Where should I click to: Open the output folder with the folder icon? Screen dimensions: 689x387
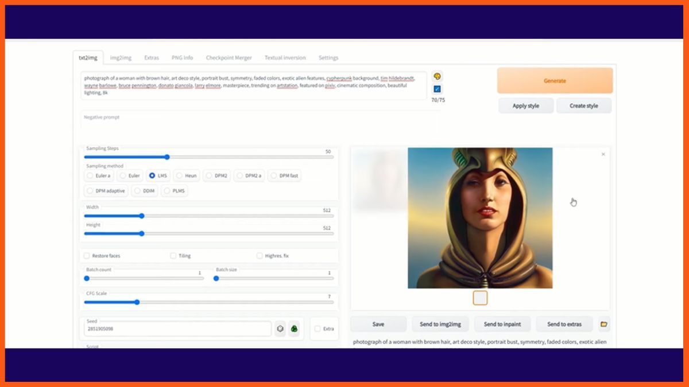[603, 324]
